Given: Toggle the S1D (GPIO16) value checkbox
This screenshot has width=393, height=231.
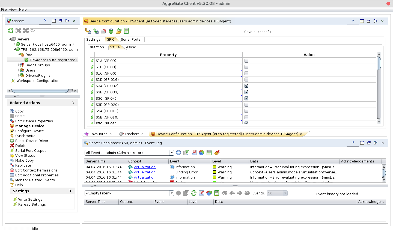Looking at the screenshot, I should click(x=246, y=79).
